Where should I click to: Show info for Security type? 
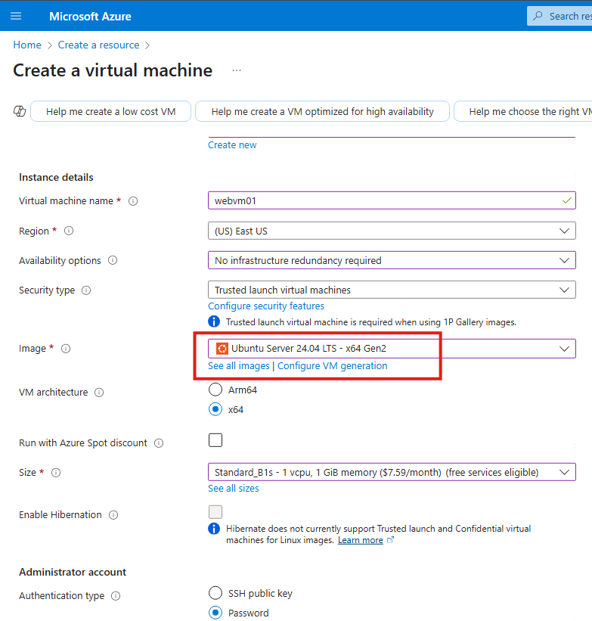86,290
